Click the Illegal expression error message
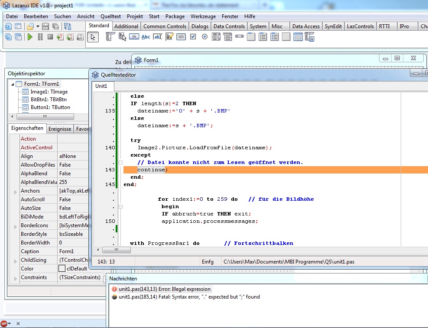The height and width of the screenshot is (328, 428). [x=164, y=289]
